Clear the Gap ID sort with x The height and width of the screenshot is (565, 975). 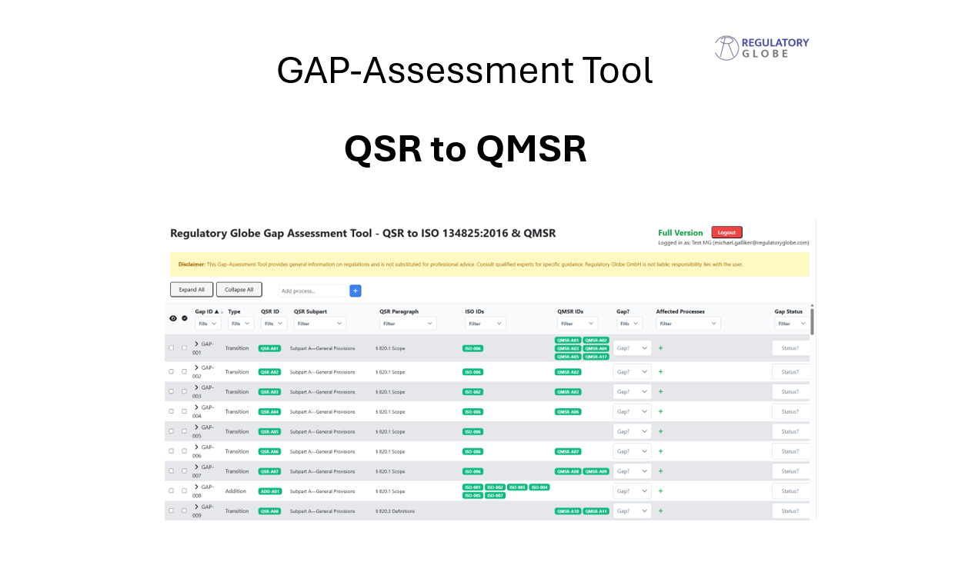(x=222, y=312)
